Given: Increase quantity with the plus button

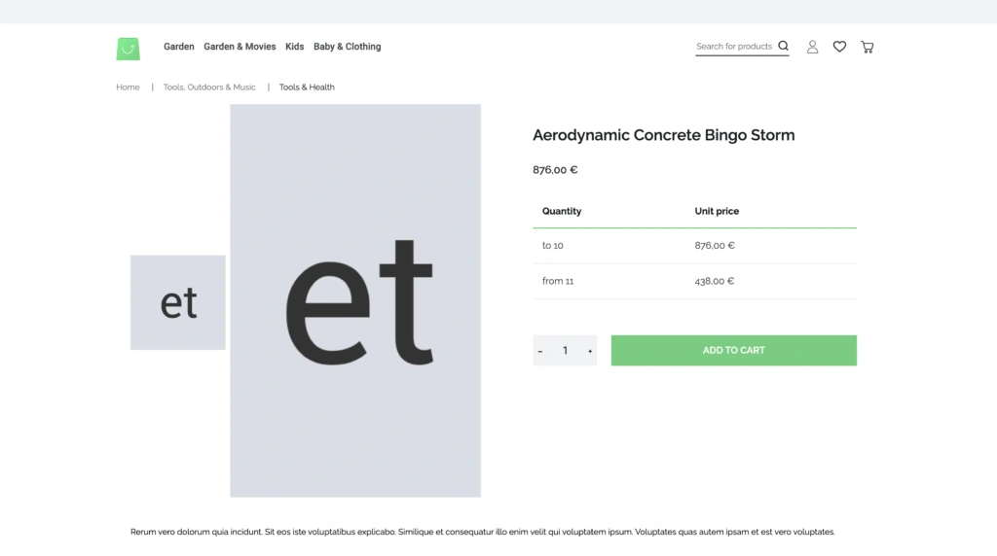Looking at the screenshot, I should (x=589, y=351).
